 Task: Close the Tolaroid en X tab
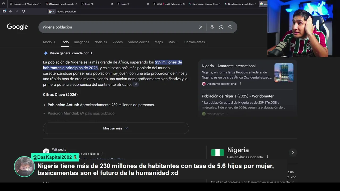(x=40, y=4)
